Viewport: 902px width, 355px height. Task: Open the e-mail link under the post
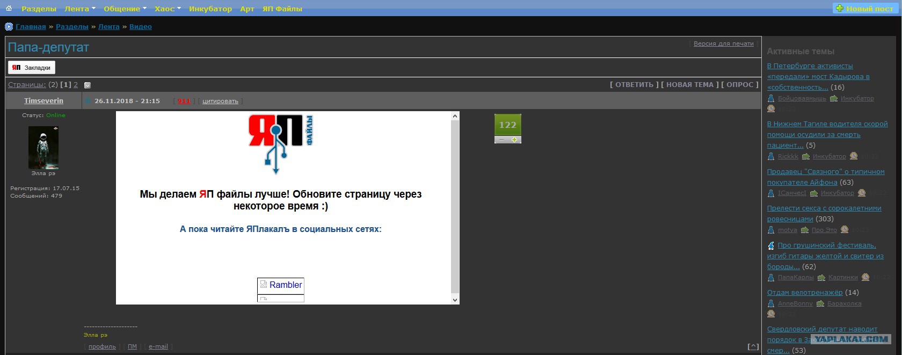[x=158, y=346]
